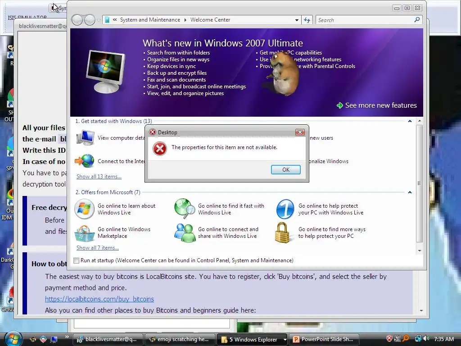Image resolution: width=461 pixels, height=346 pixels.
Task: Click the View computer details text
Action: [121, 138]
